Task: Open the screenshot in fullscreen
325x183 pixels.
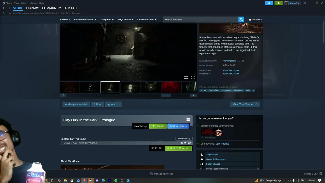Action: click(193, 77)
